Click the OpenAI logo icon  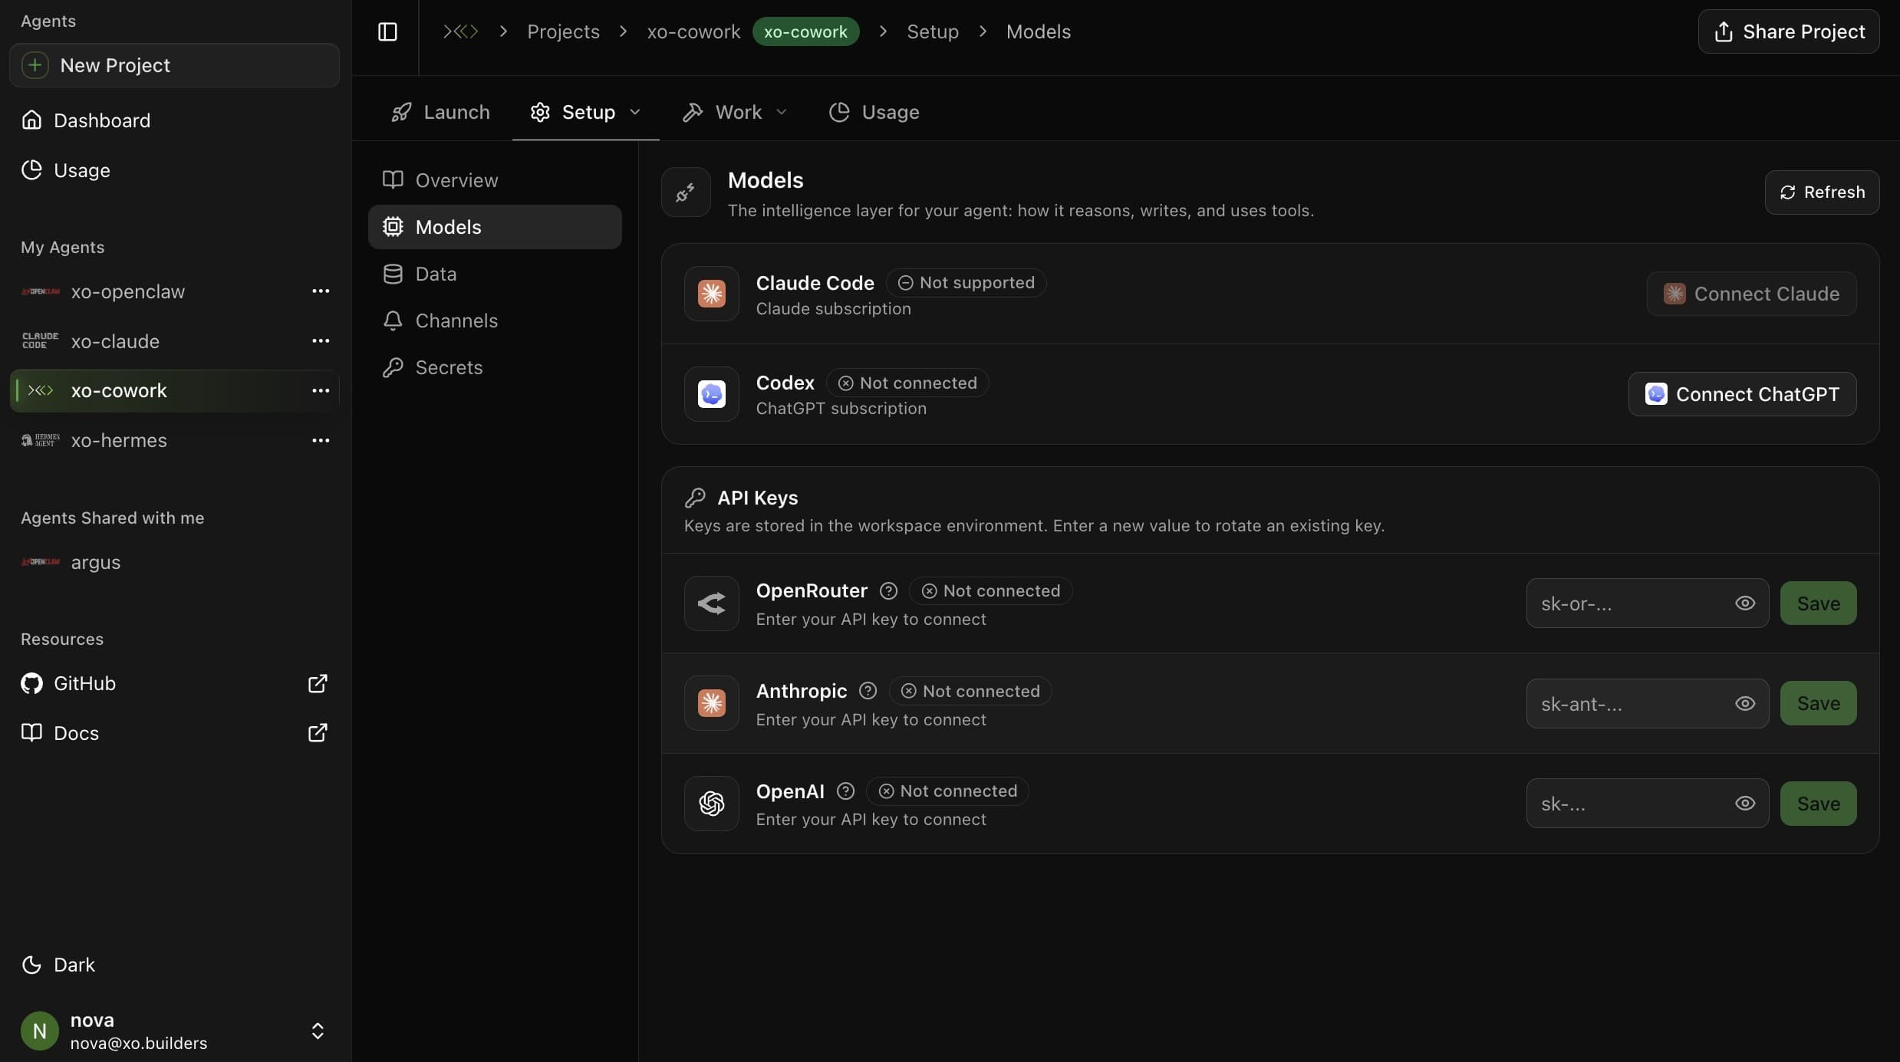tap(711, 804)
